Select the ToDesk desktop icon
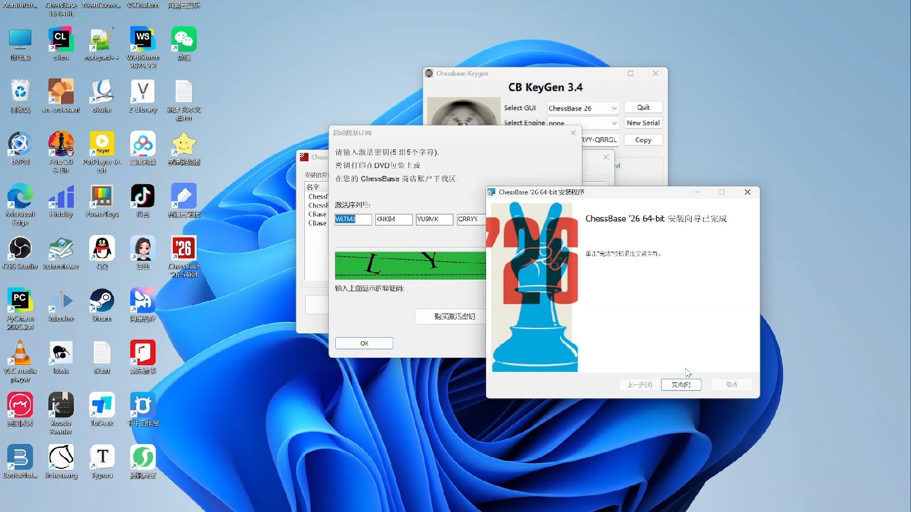This screenshot has width=911, height=512. [x=102, y=409]
